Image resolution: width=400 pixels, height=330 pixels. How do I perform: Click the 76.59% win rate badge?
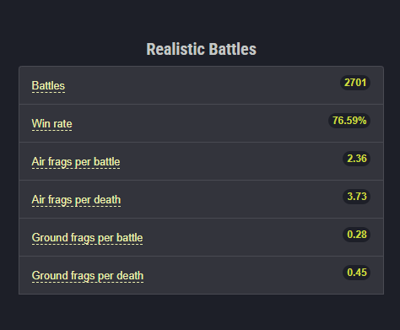point(349,121)
